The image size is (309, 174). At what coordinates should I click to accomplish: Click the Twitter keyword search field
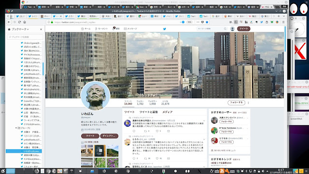tap(211, 29)
